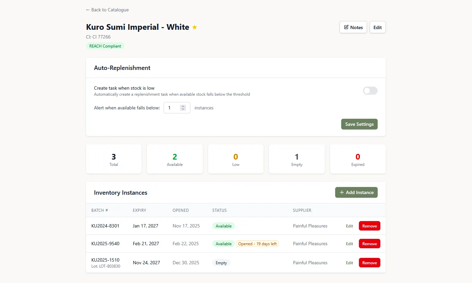Click Edit button next to Notes
Image resolution: width=472 pixels, height=283 pixels.
tap(377, 27)
